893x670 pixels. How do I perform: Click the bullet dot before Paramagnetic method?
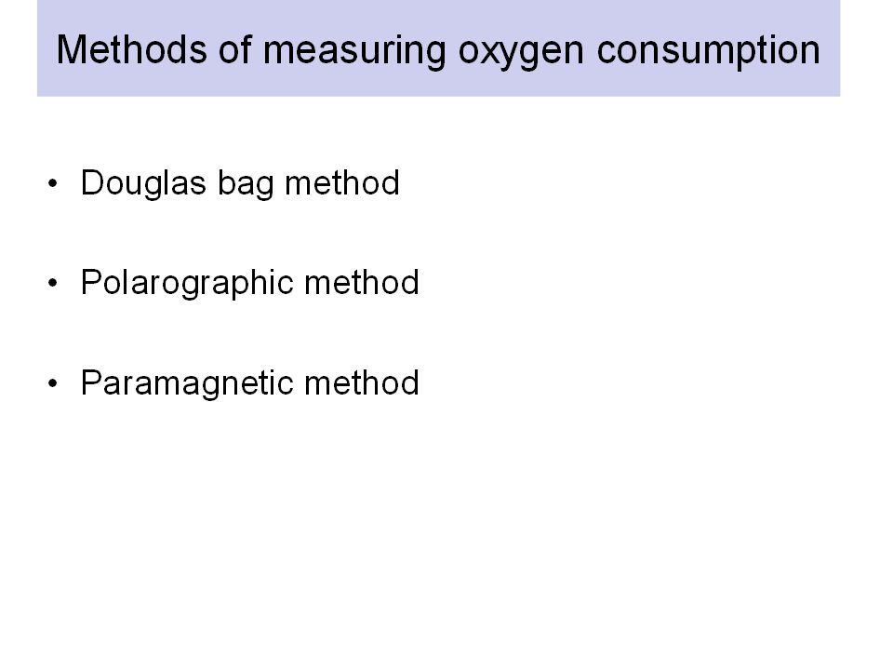53,382
